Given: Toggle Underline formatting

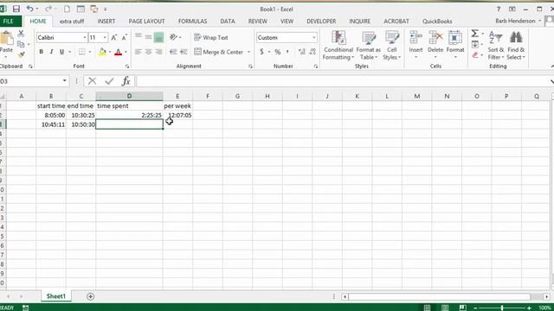Looking at the screenshot, I should 61,52.
